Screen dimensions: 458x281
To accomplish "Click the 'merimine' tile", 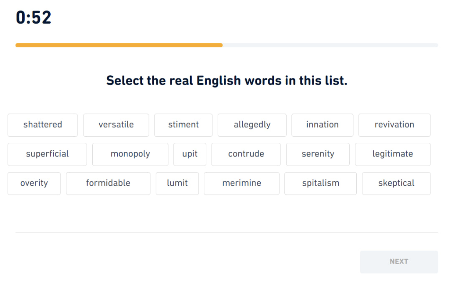I will 242,184.
